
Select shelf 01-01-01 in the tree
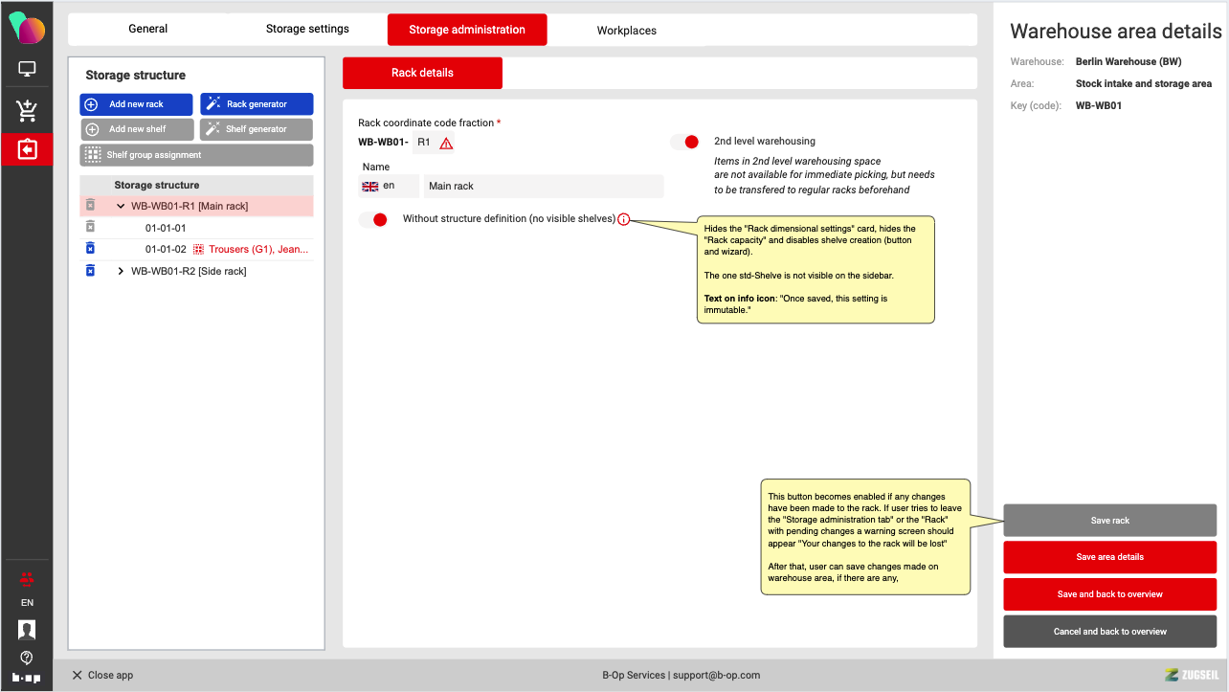point(166,228)
